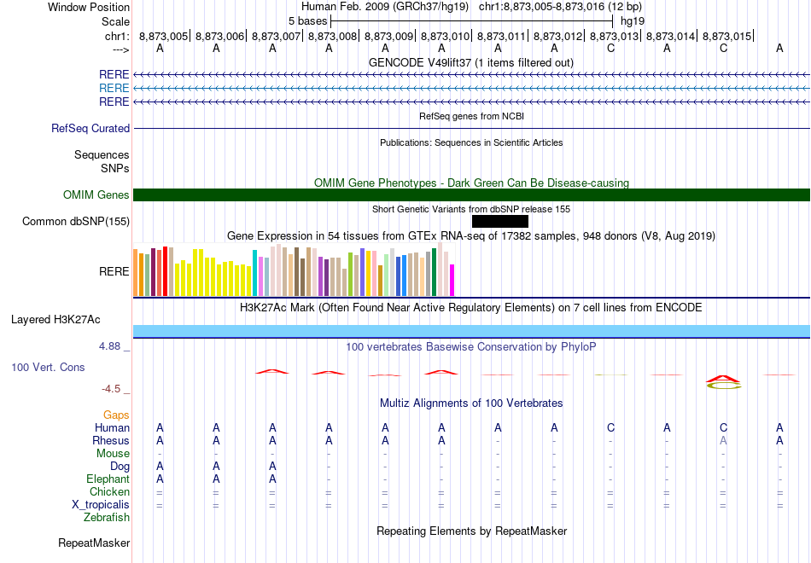Click the ---> sequence direction arrow label

[121, 49]
